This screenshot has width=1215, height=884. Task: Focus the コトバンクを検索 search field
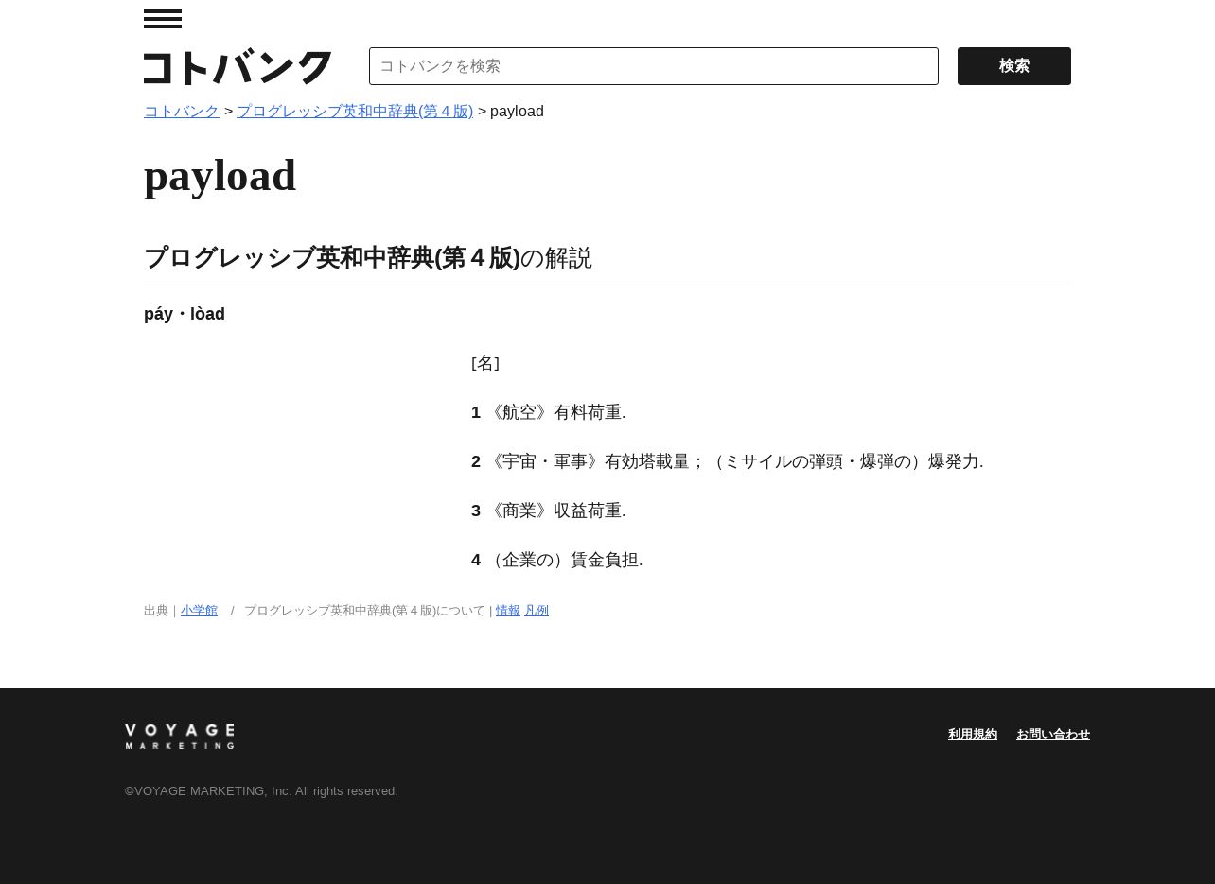[654, 66]
